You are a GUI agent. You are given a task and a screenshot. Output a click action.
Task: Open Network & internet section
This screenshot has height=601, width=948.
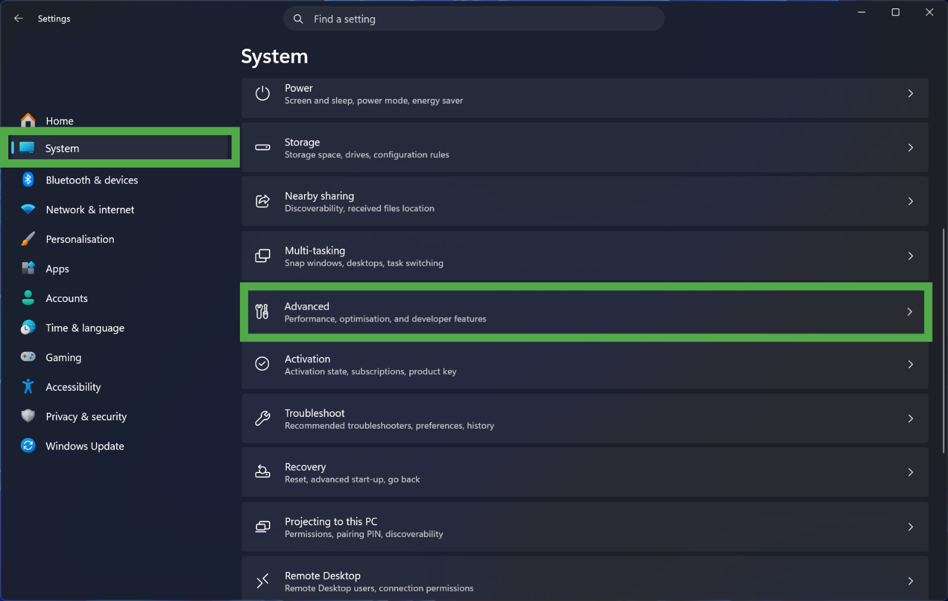click(x=90, y=210)
